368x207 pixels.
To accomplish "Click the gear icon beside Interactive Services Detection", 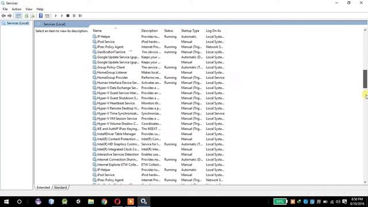I will (94, 155).
